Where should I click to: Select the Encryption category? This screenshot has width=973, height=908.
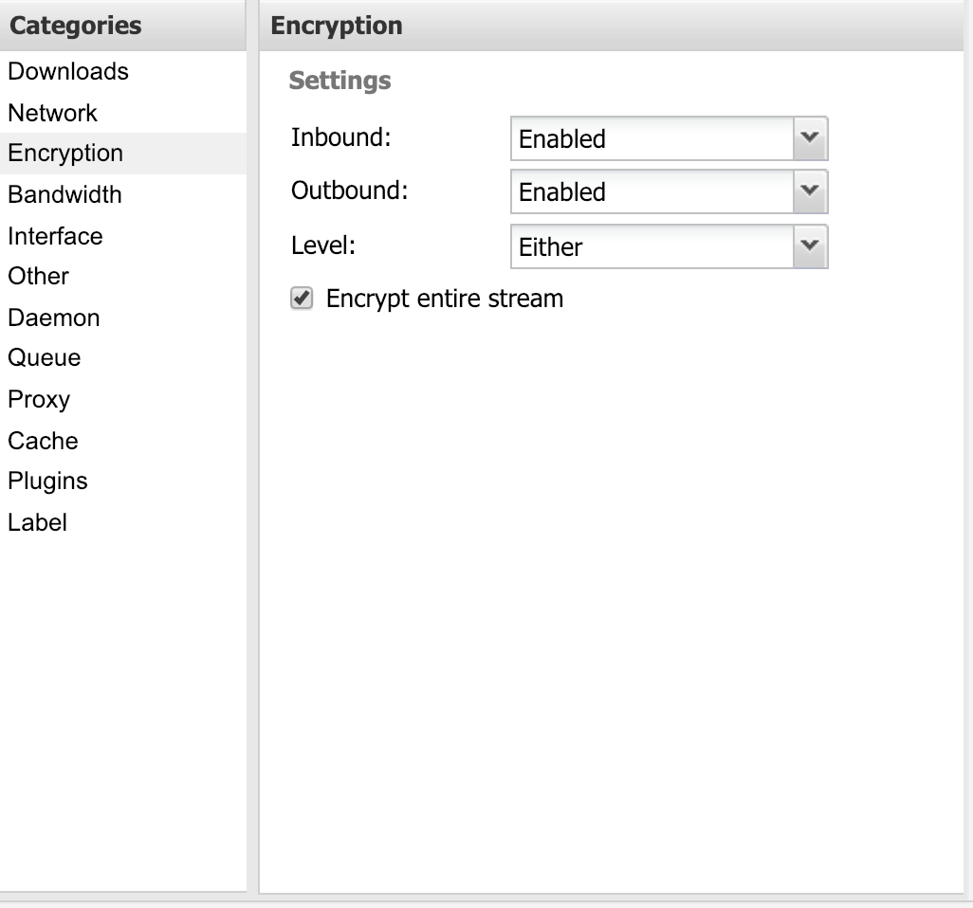pos(65,154)
